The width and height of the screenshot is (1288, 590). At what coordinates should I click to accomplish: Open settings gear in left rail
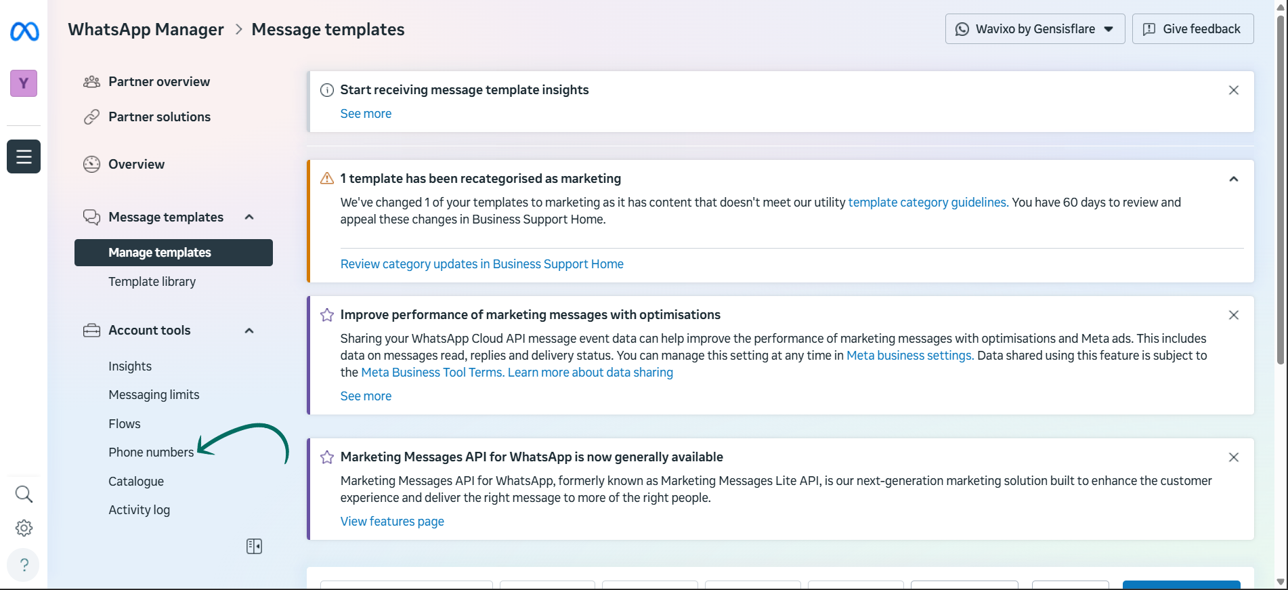(24, 528)
